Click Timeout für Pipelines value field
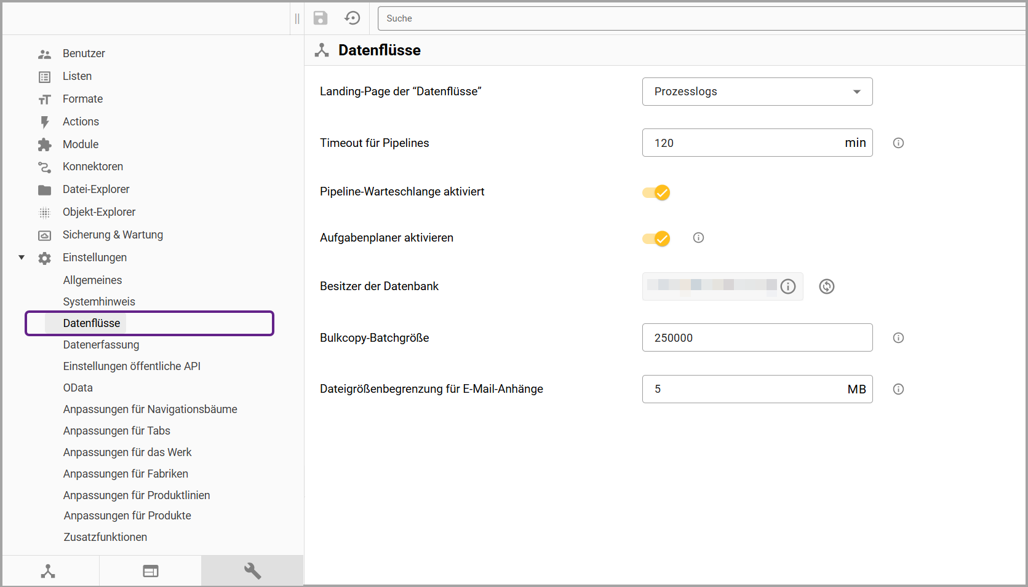The width and height of the screenshot is (1028, 587). coord(757,143)
